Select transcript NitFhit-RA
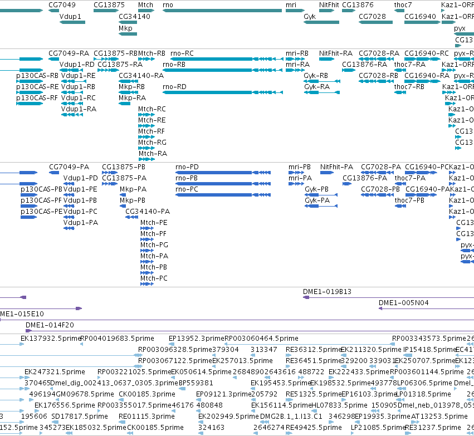Screen dimensions: 474x436 pyautogui.click(x=326, y=59)
